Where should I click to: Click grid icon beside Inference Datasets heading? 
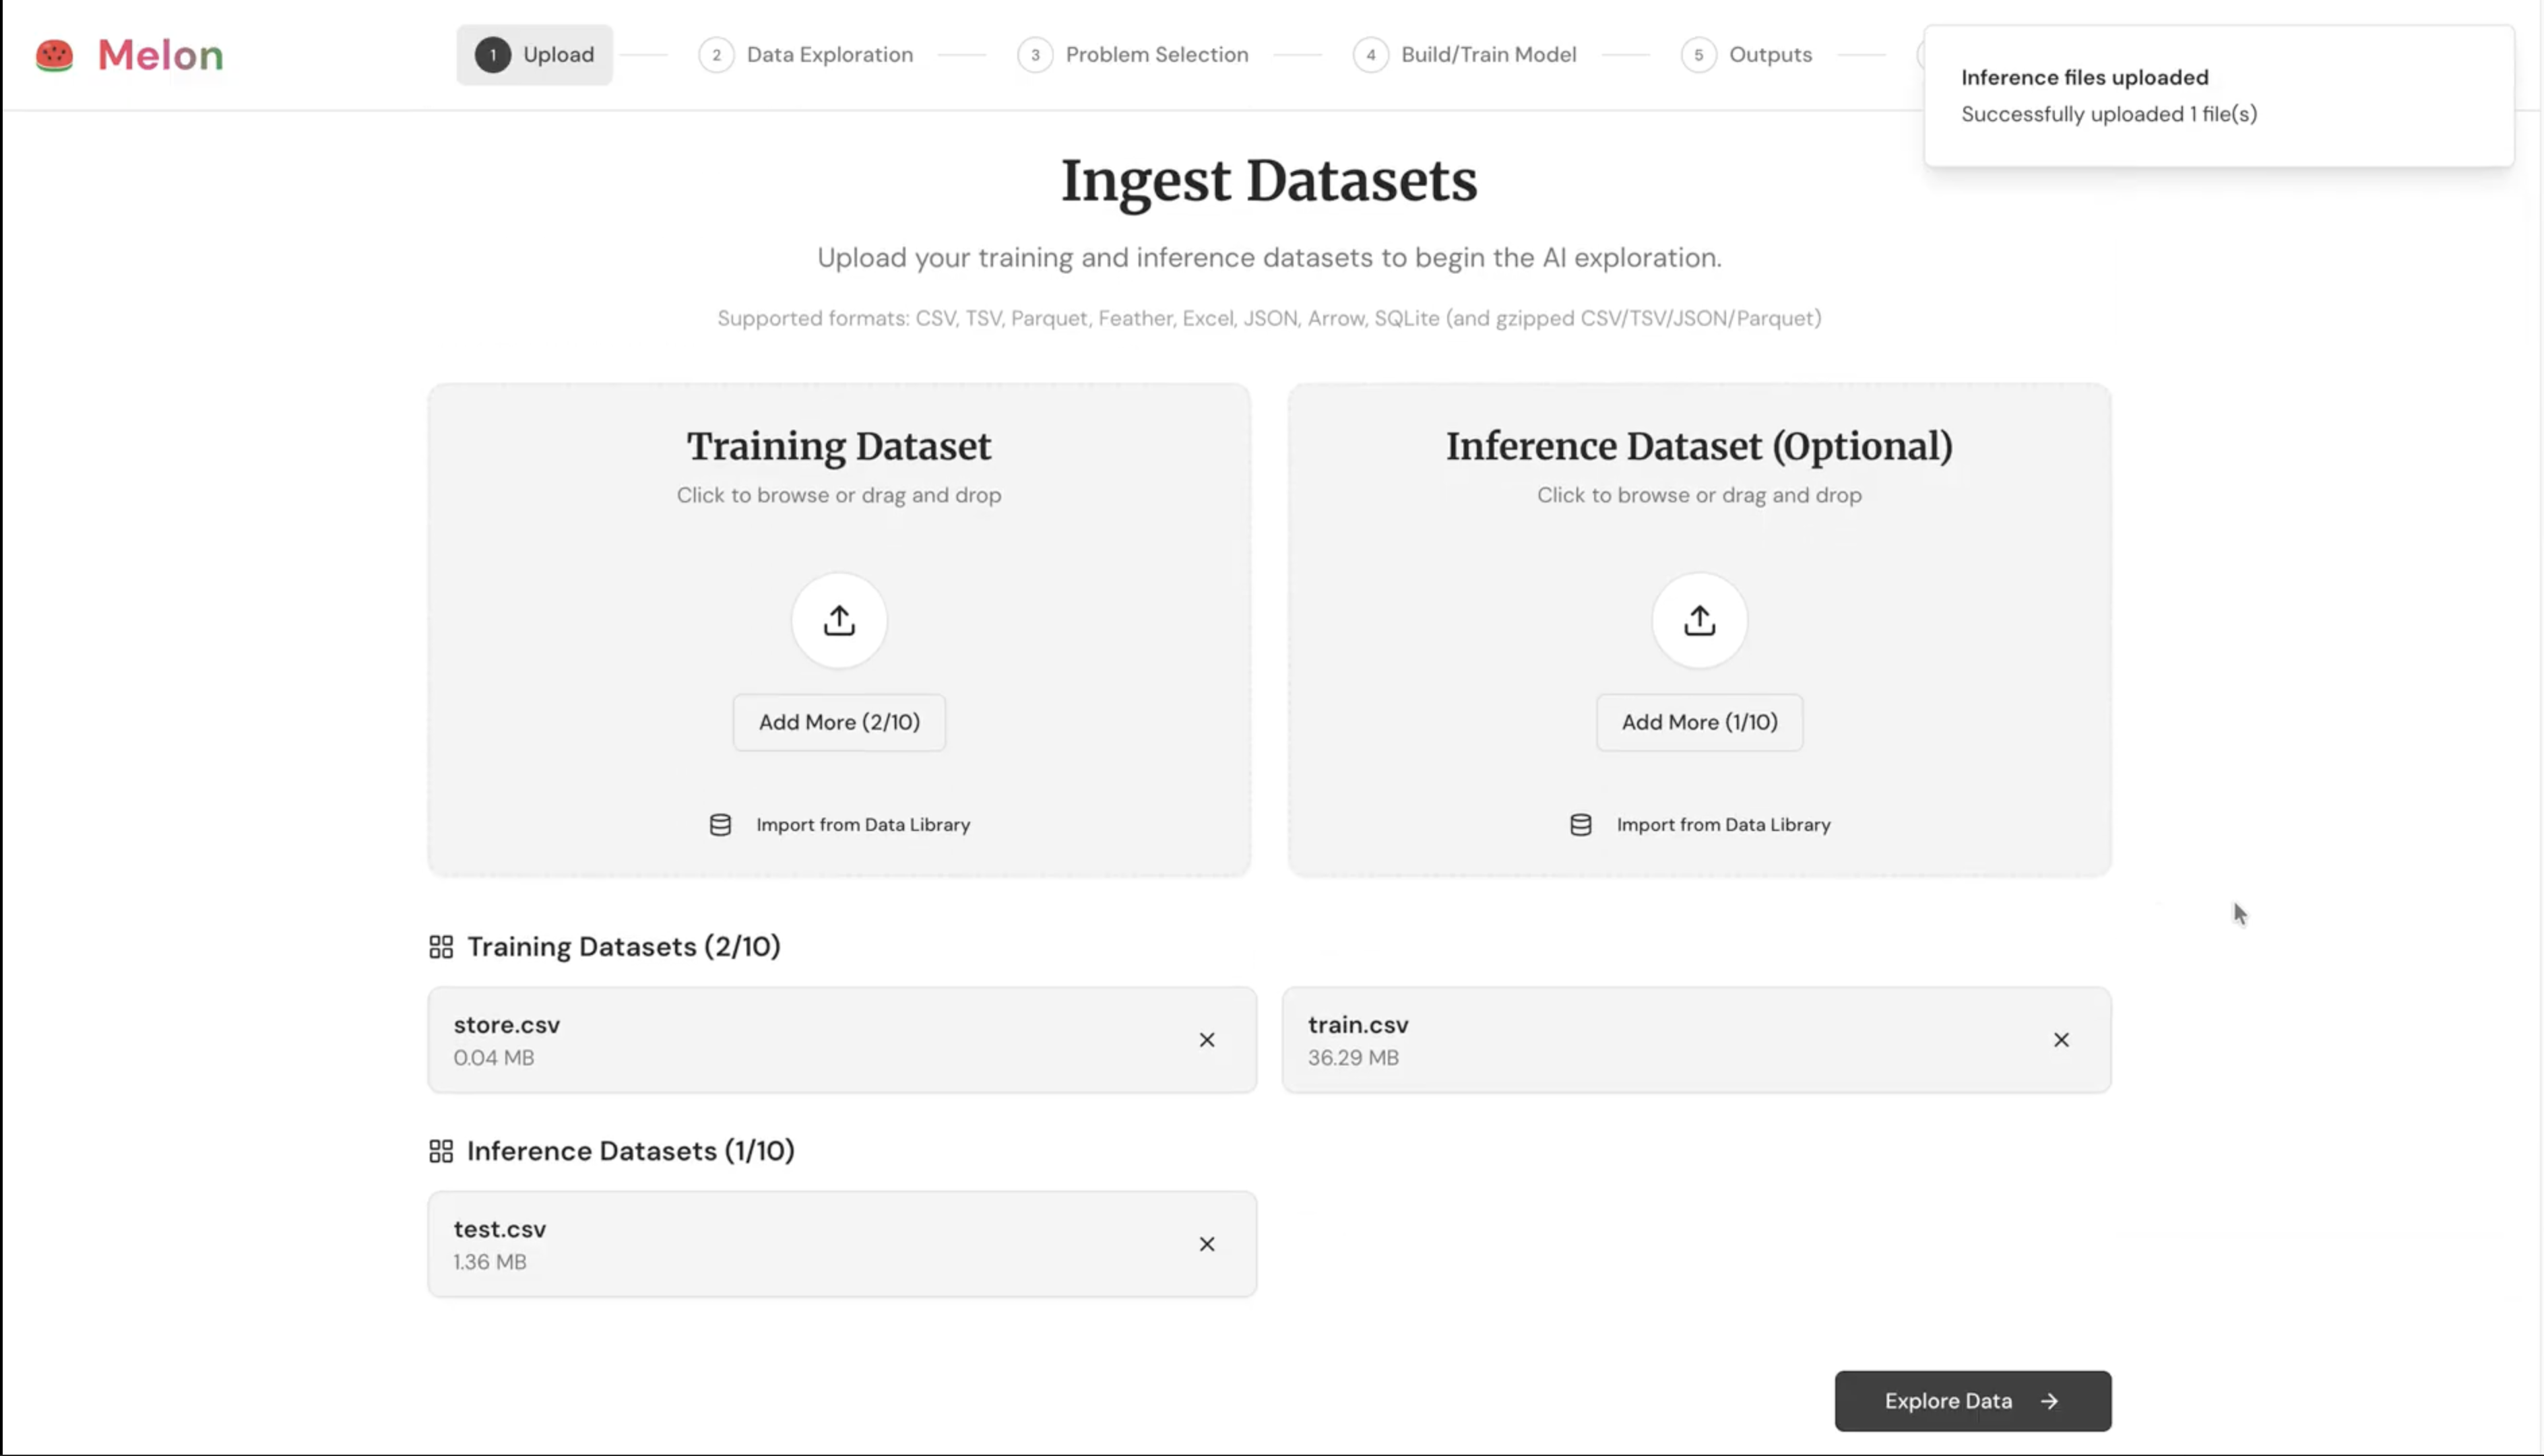click(x=441, y=1151)
